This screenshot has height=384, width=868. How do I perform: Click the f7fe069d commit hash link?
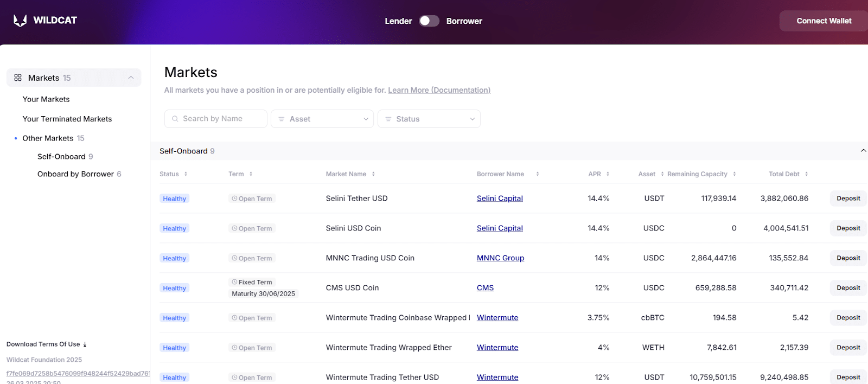point(78,374)
